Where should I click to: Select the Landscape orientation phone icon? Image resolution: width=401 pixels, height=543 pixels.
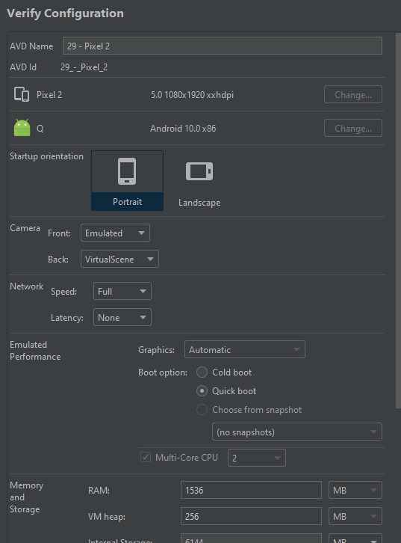tap(199, 171)
